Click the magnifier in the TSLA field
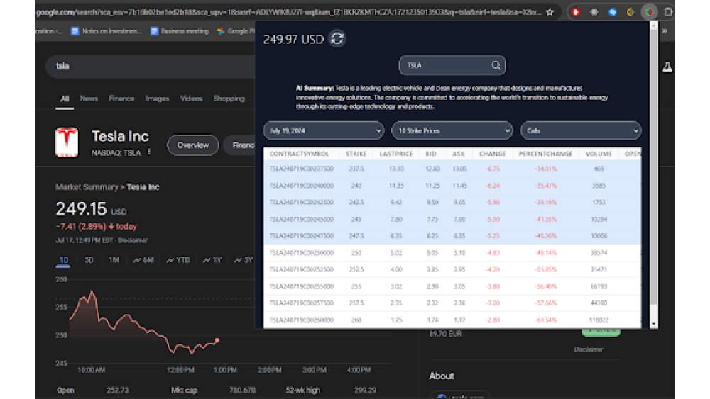The width and height of the screenshot is (710, 399). click(496, 65)
